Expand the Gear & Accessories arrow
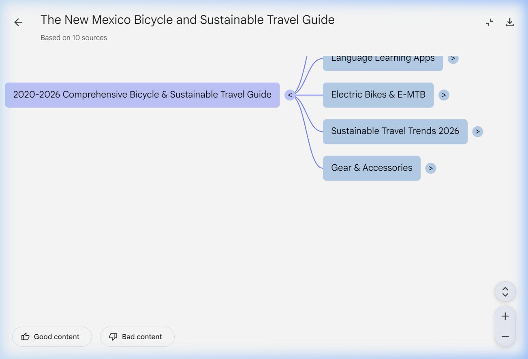The width and height of the screenshot is (528, 359). tap(431, 168)
